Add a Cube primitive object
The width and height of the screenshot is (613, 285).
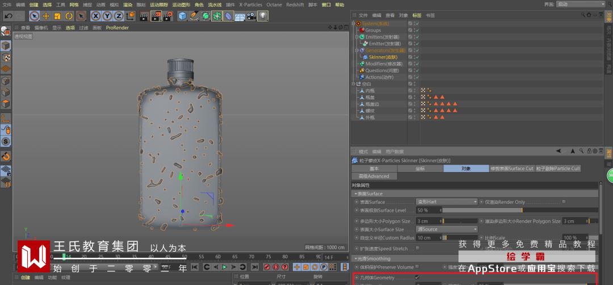click(182, 16)
